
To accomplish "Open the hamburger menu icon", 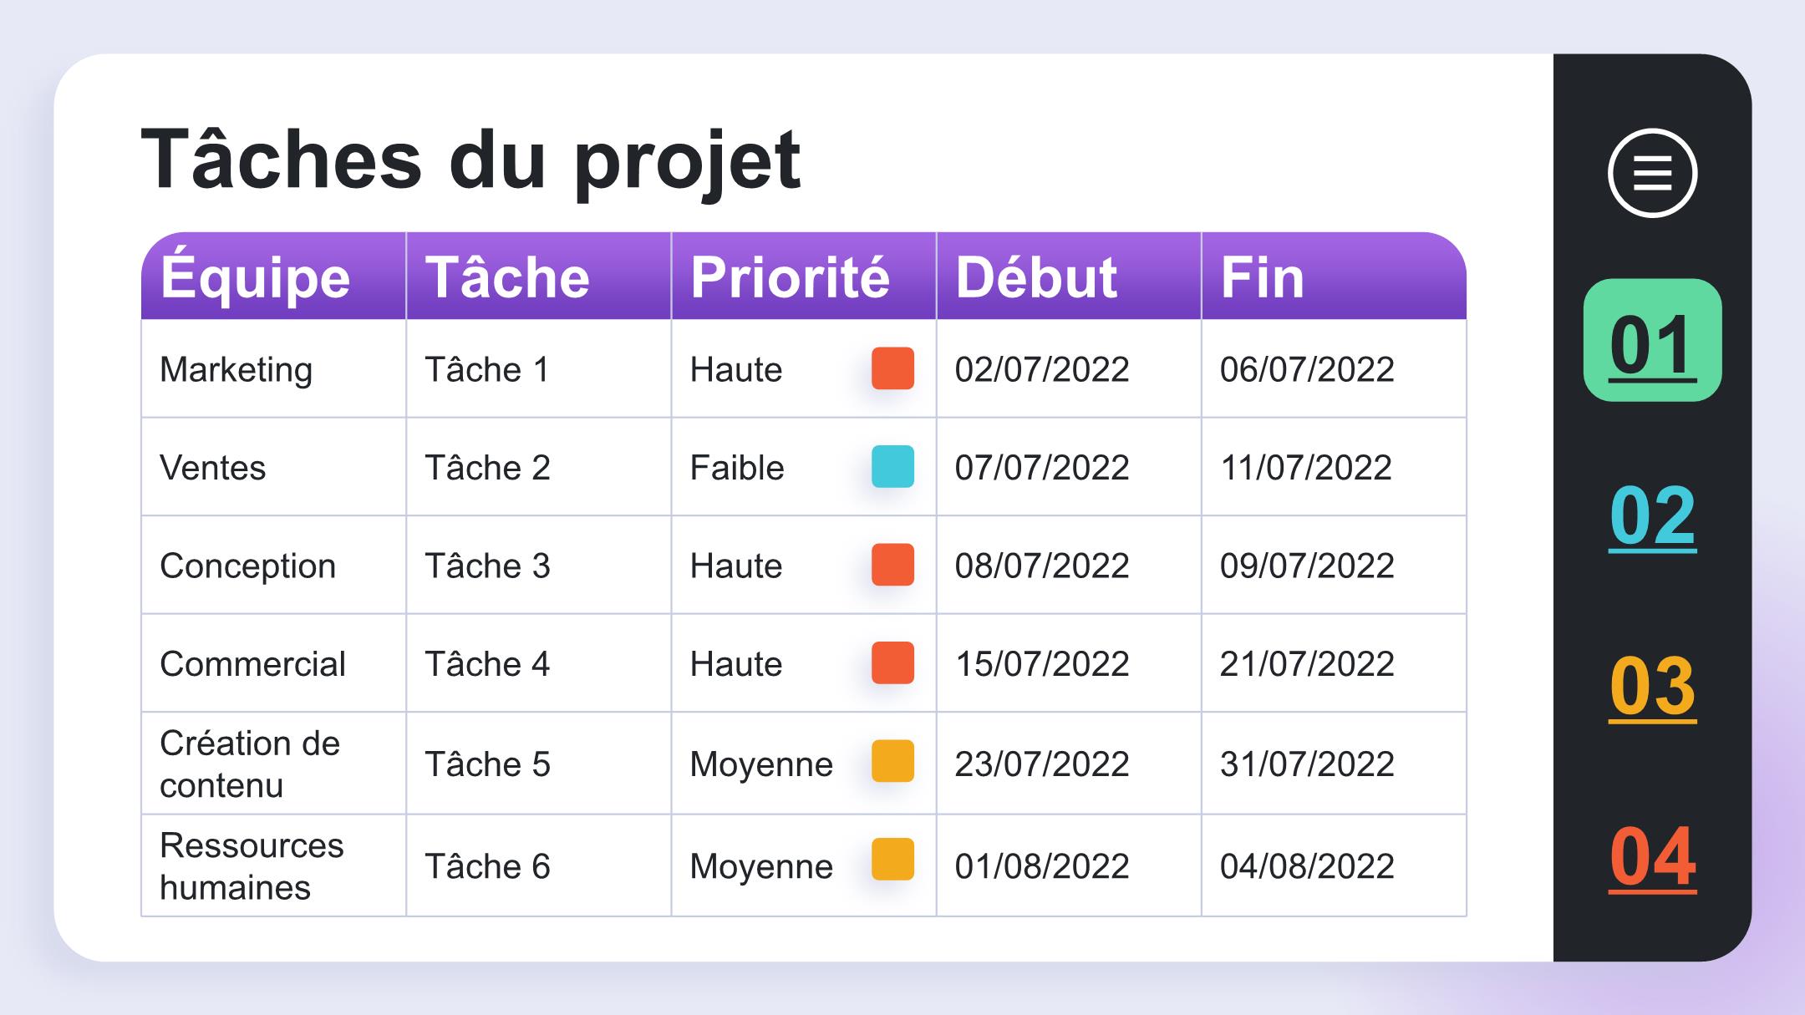I will point(1652,173).
